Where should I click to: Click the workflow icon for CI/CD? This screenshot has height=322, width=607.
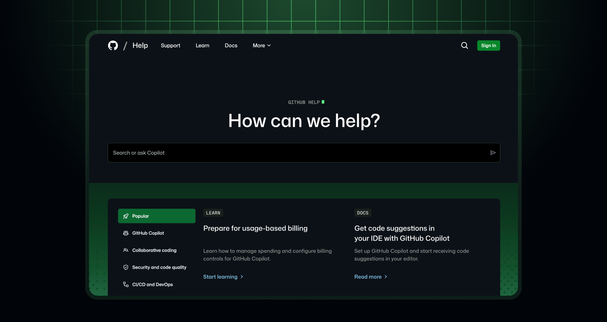[x=126, y=284]
